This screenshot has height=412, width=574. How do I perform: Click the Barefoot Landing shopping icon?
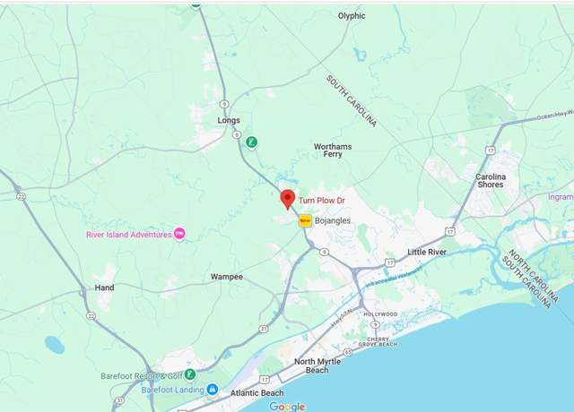[213, 390]
